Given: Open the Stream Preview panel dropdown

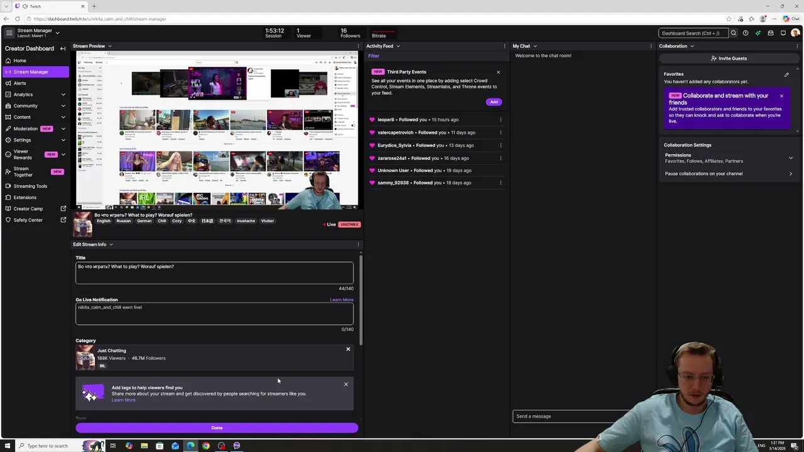Looking at the screenshot, I should tap(110, 46).
